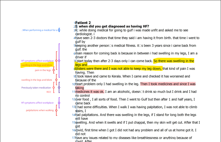Select the 'palpitations when walking' code label
Screen dimensions: 221x142
tap(40, 110)
